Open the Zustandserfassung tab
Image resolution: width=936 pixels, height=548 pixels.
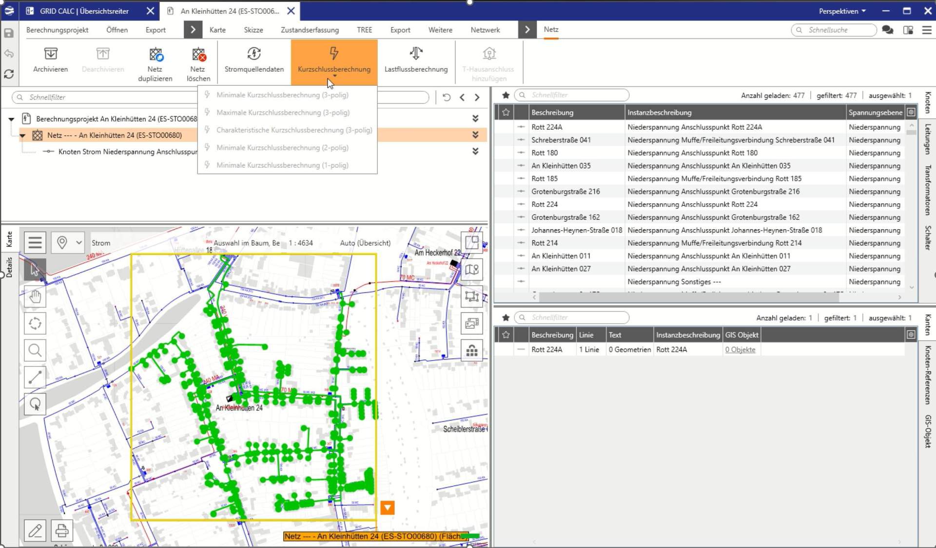[310, 30]
